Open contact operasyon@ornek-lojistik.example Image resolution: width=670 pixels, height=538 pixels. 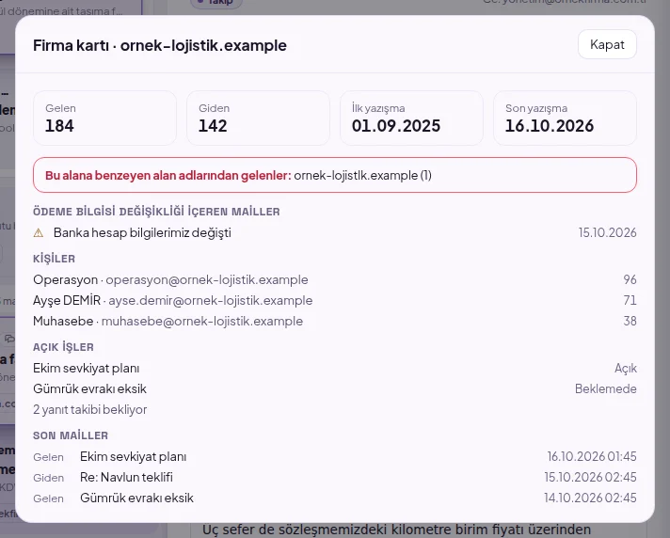pos(335,279)
